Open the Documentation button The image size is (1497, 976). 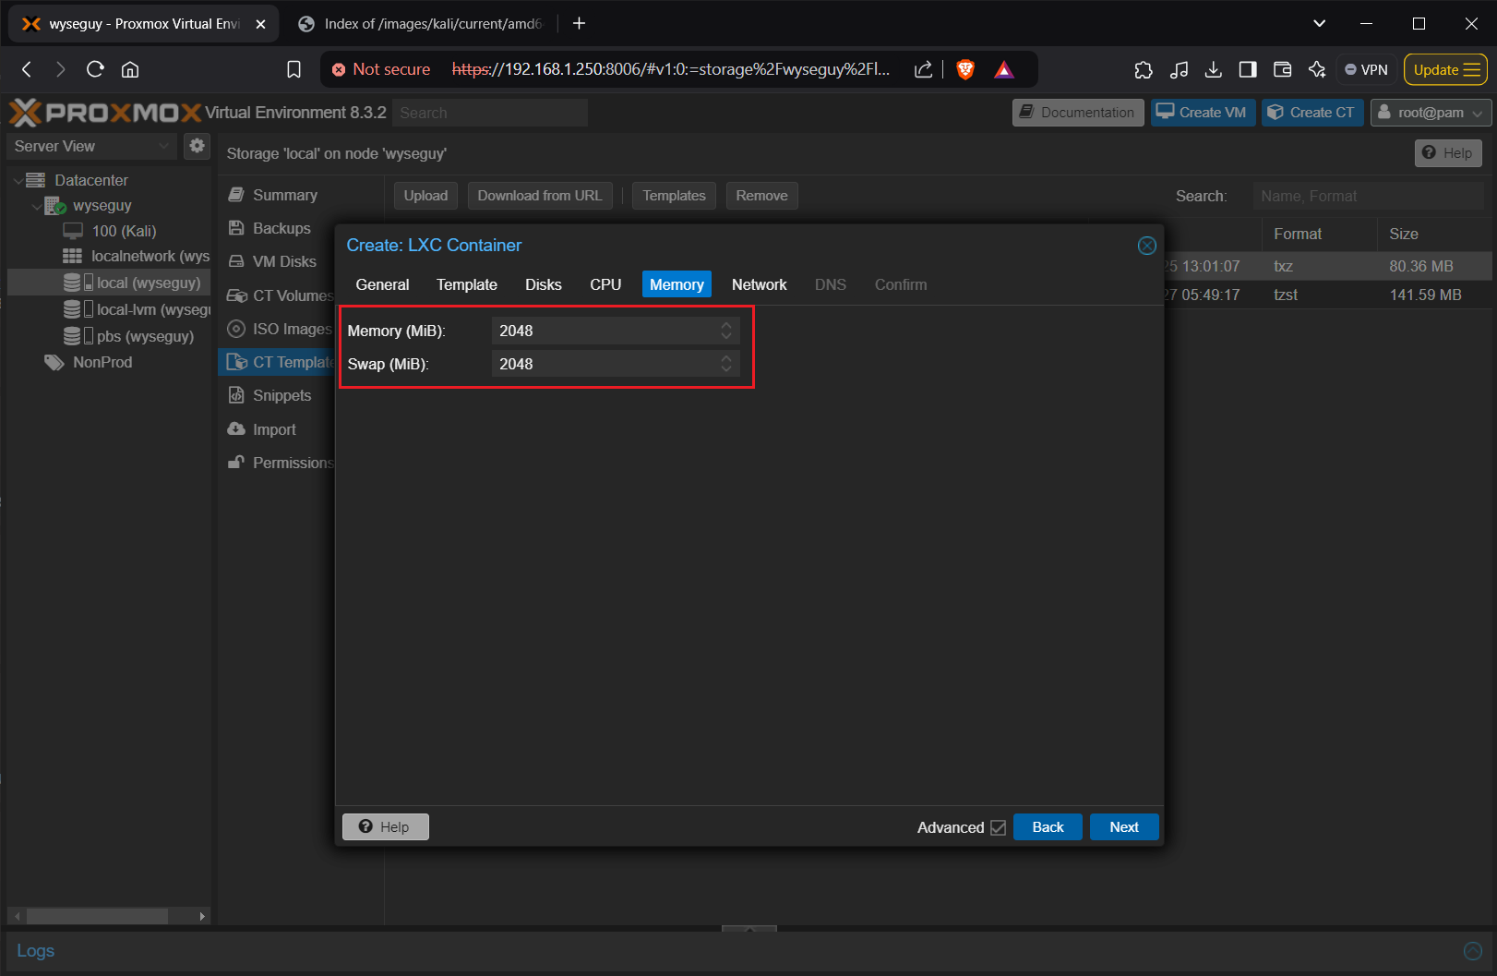(1078, 113)
